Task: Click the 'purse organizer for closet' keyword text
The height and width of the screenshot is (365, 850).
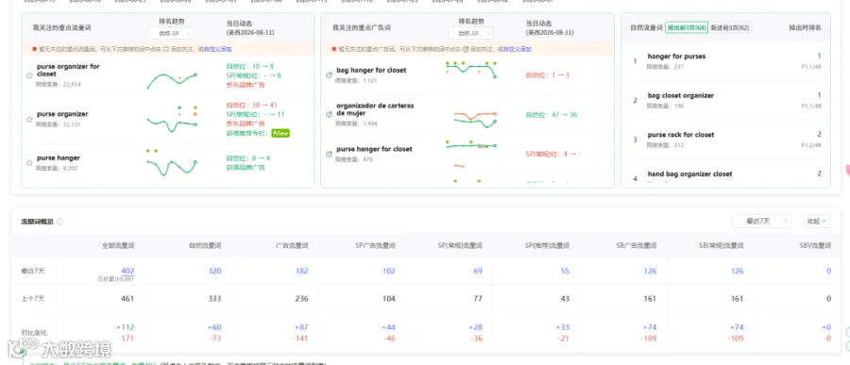Action: pos(68,70)
